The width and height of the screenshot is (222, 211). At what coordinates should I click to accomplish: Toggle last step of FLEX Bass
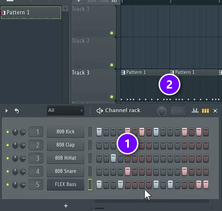(x=206, y=184)
